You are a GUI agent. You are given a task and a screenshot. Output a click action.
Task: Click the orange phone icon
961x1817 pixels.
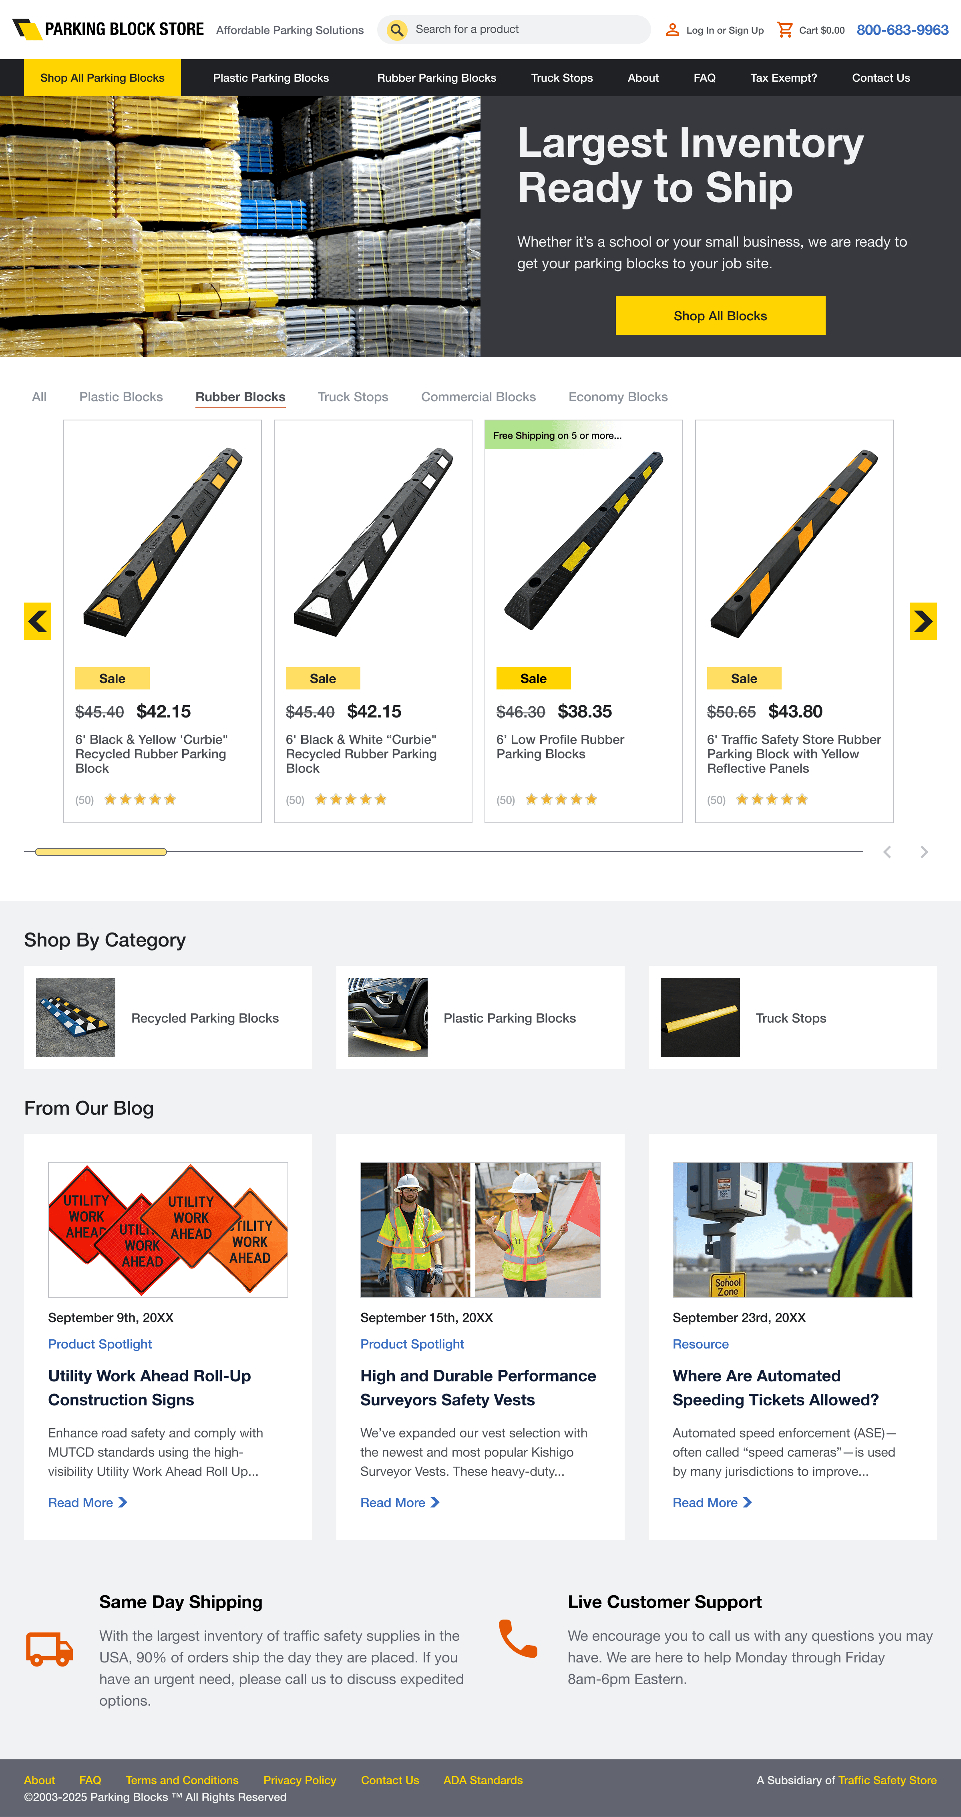pos(519,1638)
